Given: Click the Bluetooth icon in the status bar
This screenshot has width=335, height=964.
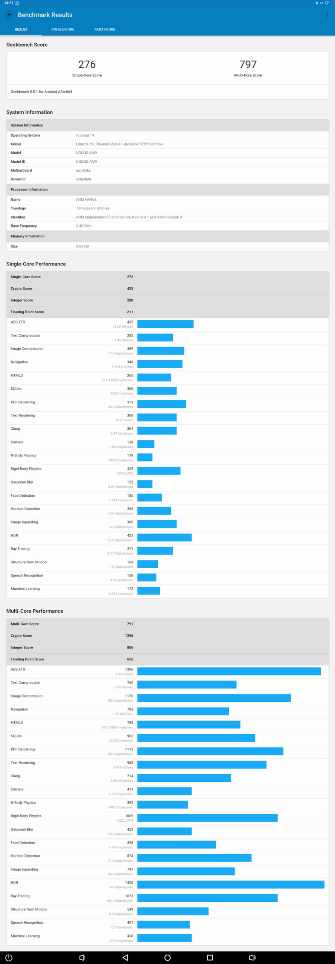Looking at the screenshot, I should coord(317,3).
